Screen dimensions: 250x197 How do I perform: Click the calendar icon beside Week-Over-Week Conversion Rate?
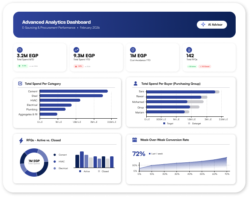[135, 140]
